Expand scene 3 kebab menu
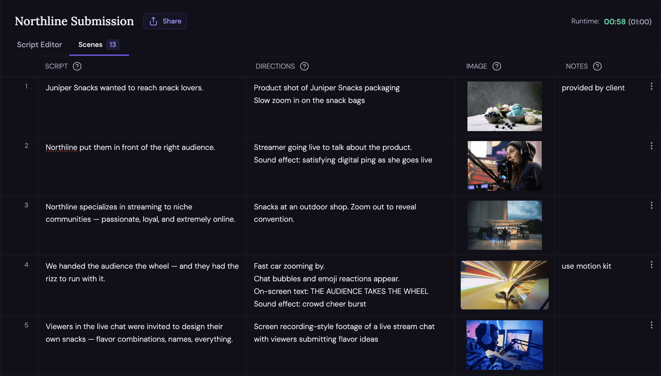Image resolution: width=661 pixels, height=376 pixels. point(651,205)
